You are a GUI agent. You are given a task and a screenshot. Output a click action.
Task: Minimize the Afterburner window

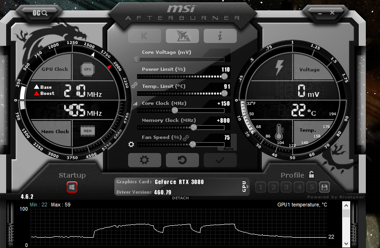[320, 13]
